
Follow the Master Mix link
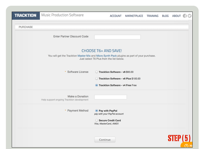pos(84,56)
